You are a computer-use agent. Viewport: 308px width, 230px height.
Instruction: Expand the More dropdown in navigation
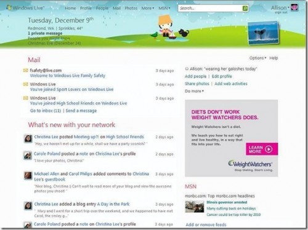148,8
